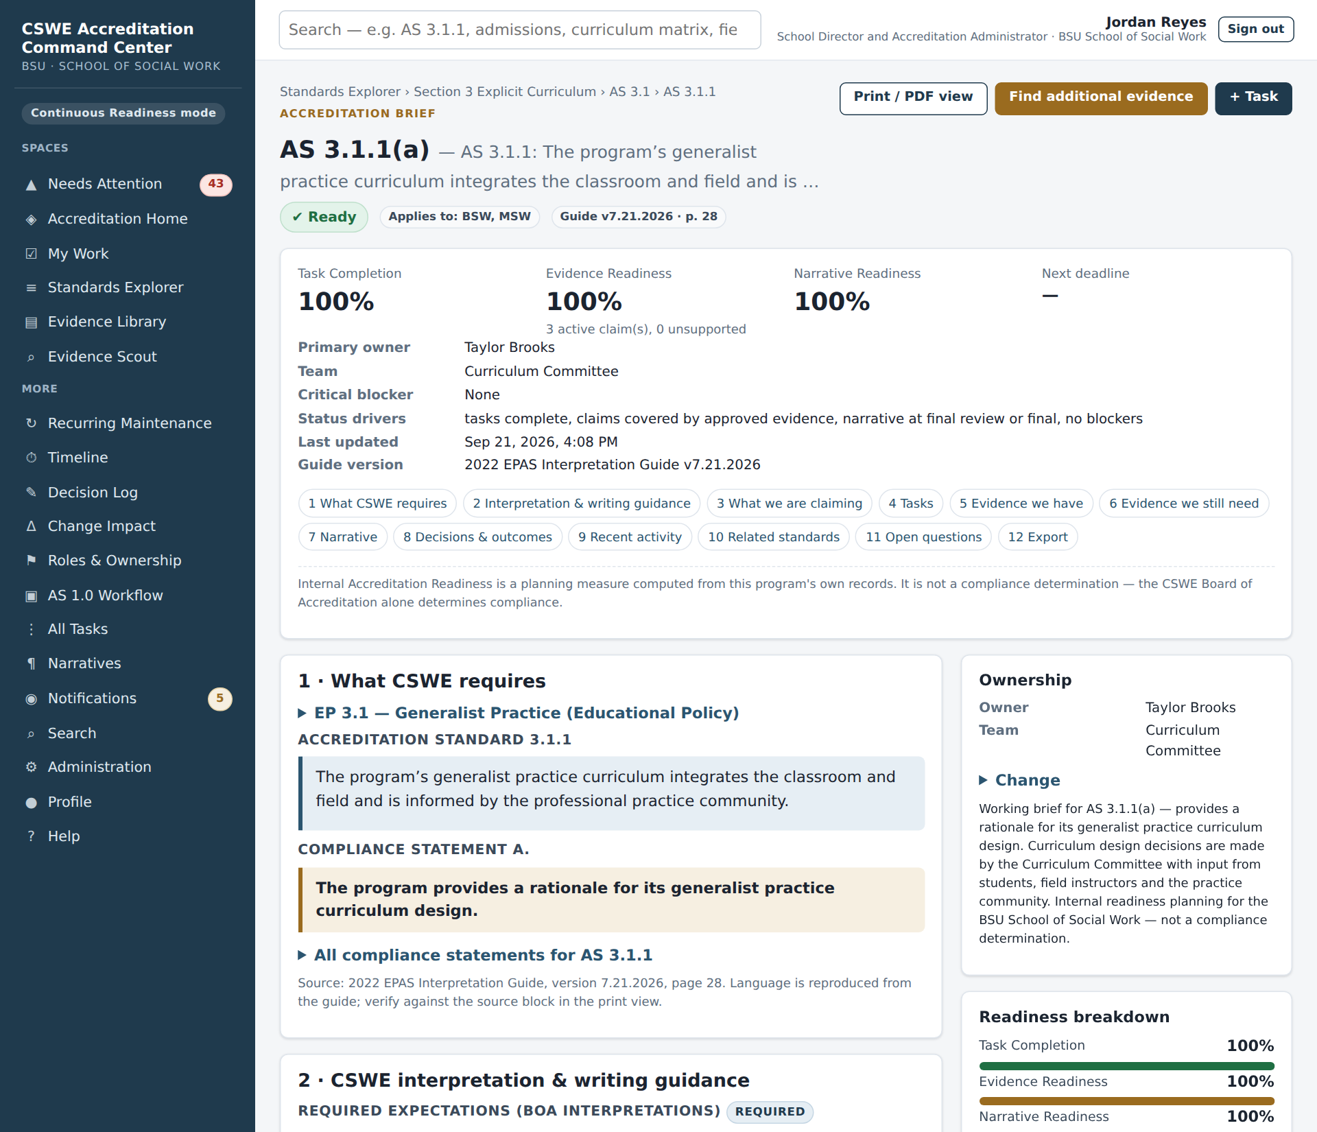This screenshot has width=1317, height=1132.
Task: Jump to 4 Tasks section
Action: 911,504
